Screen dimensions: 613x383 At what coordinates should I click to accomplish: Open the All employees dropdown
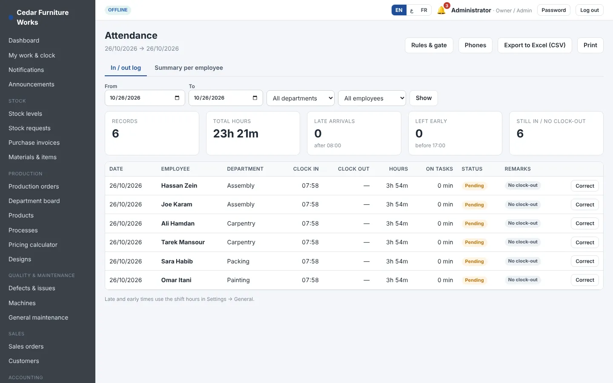coord(372,98)
